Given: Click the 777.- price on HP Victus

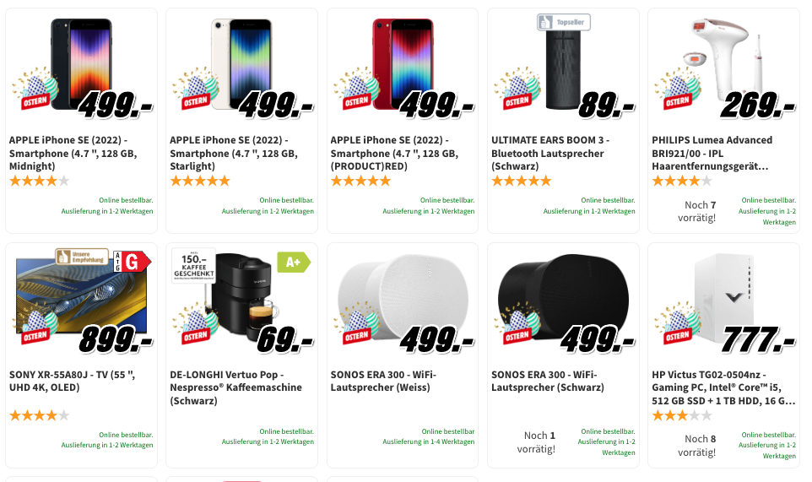Looking at the screenshot, I should 758,340.
